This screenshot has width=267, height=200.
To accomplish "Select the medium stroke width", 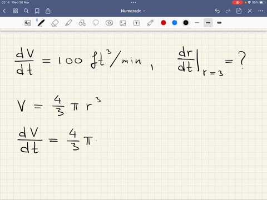I will [x=208, y=23].
